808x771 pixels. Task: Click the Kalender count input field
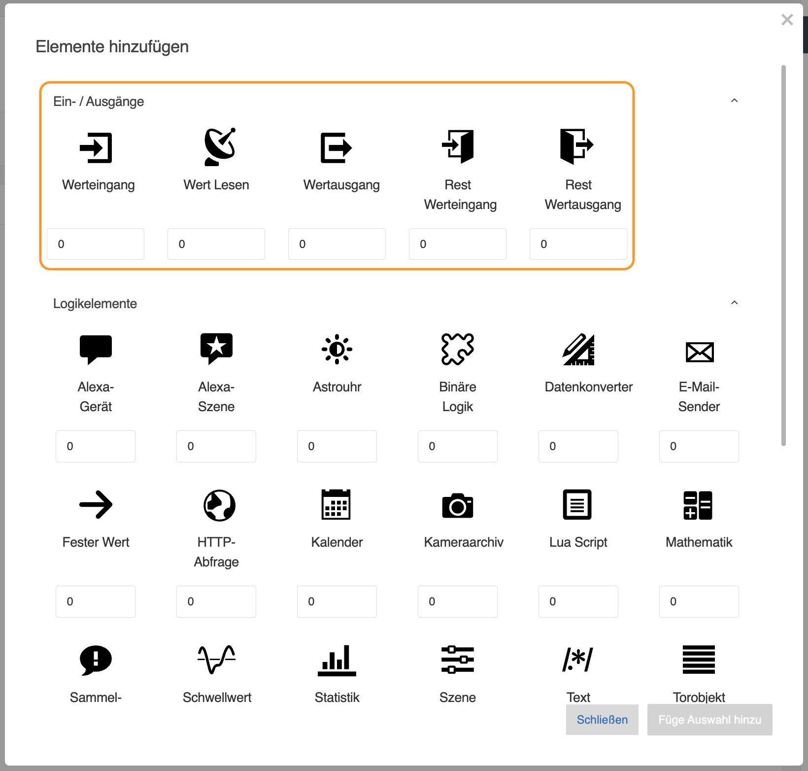[x=337, y=601]
